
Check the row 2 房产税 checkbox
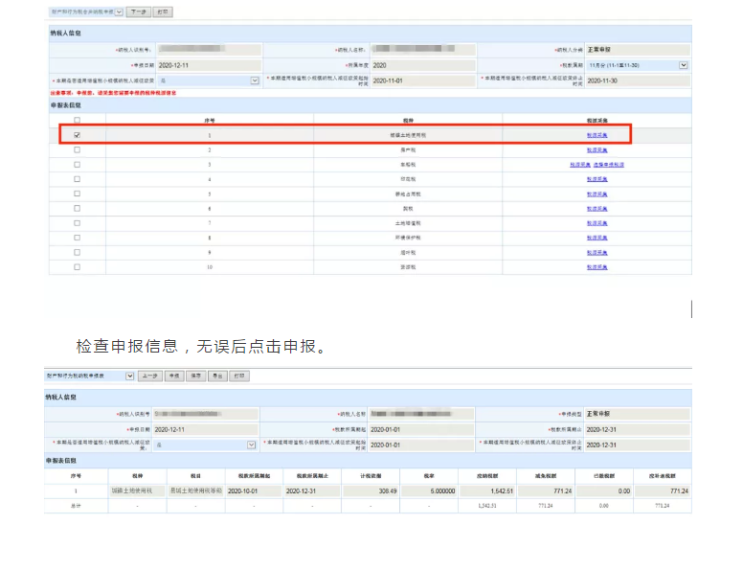78,149
